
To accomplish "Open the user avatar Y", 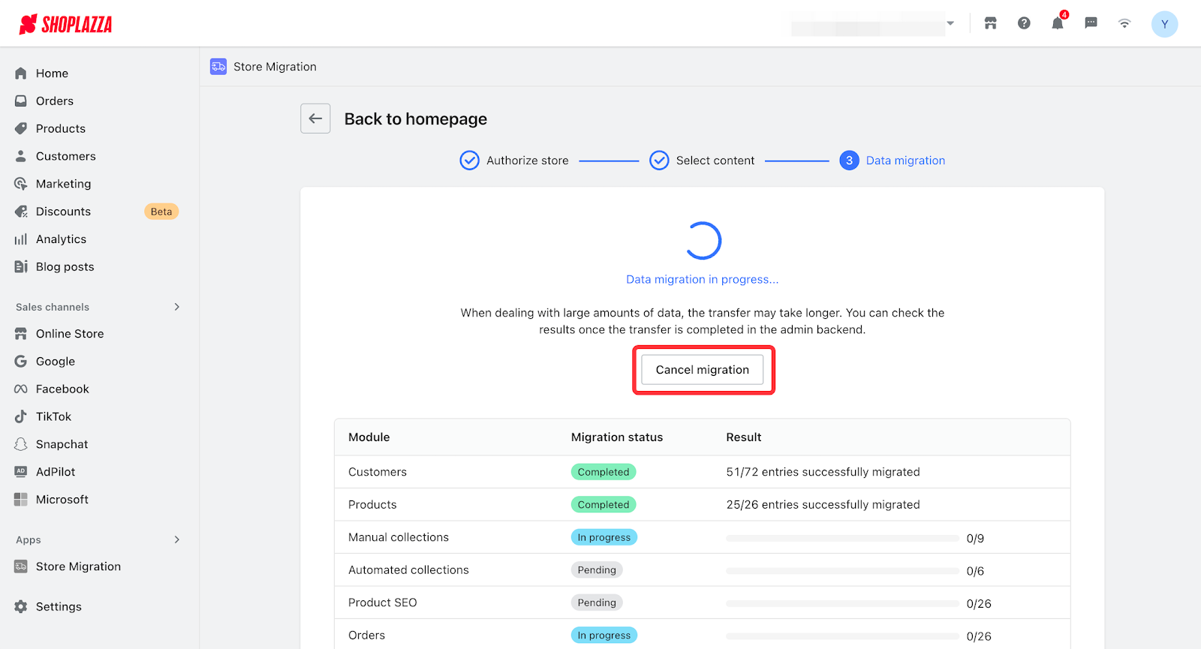I will coord(1164,24).
